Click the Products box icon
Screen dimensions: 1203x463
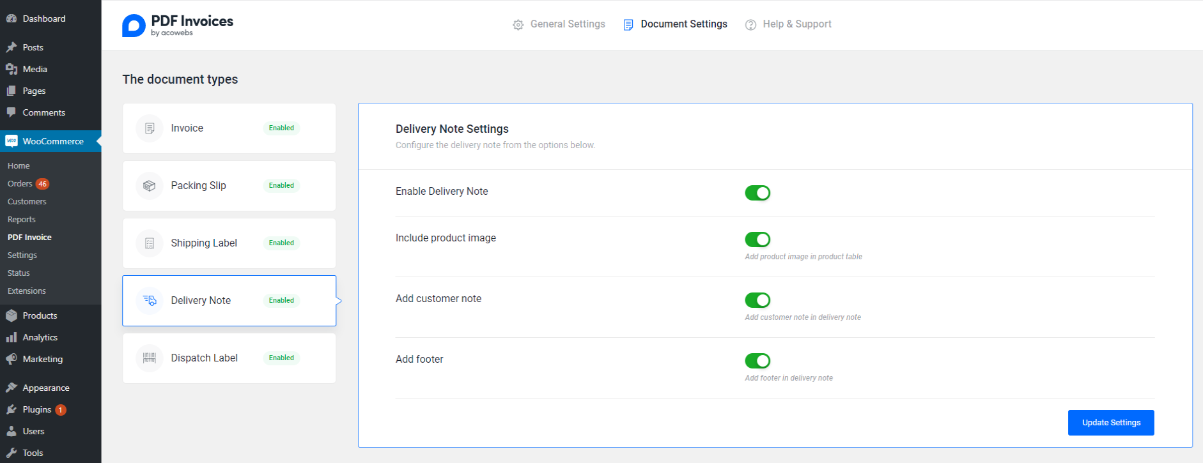click(11, 315)
